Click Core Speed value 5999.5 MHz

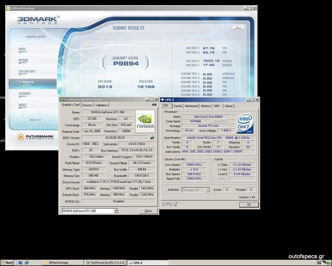194,165
